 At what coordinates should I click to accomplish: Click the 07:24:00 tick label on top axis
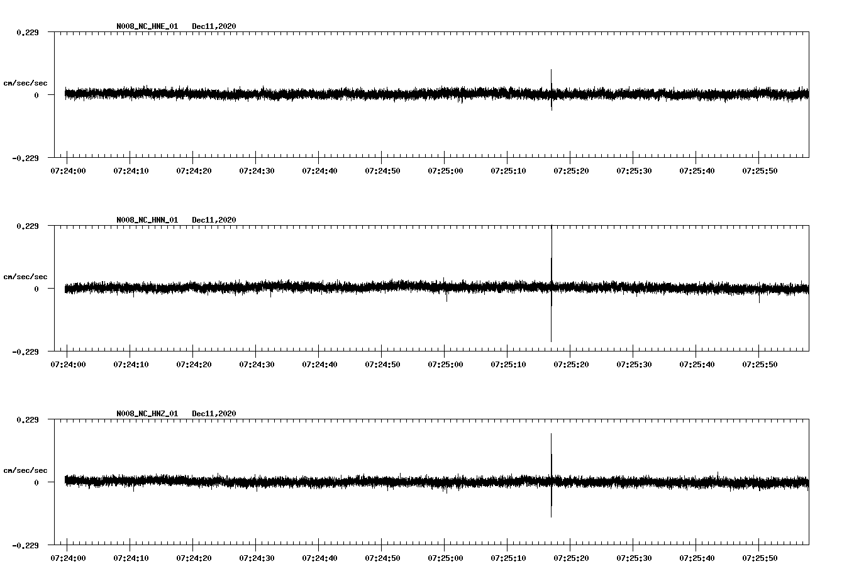pos(69,169)
